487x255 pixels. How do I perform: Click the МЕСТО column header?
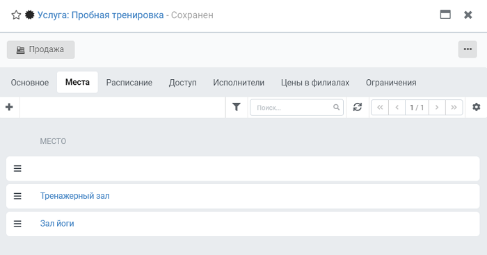53,142
